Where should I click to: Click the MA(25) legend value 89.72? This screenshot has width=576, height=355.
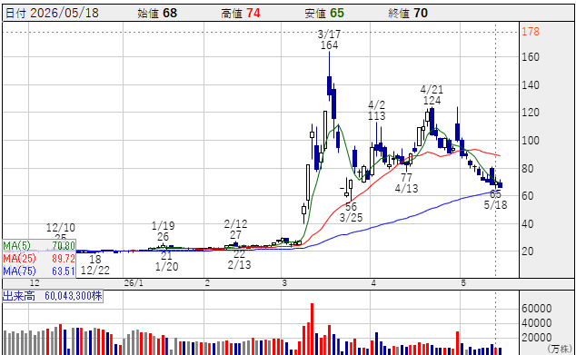[x=64, y=259]
